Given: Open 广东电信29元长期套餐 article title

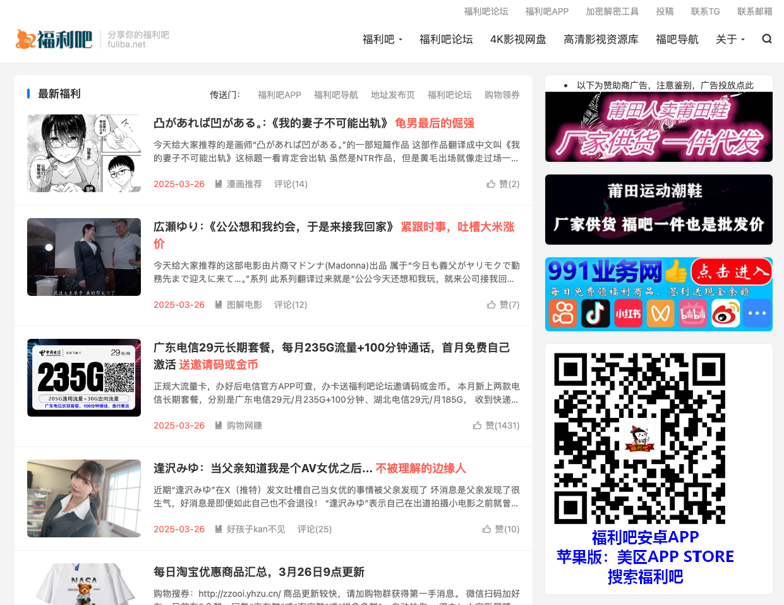Looking at the screenshot, I should 332,356.
